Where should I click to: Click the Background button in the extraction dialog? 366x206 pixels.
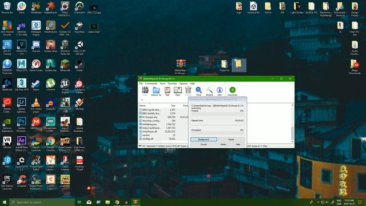[204, 140]
